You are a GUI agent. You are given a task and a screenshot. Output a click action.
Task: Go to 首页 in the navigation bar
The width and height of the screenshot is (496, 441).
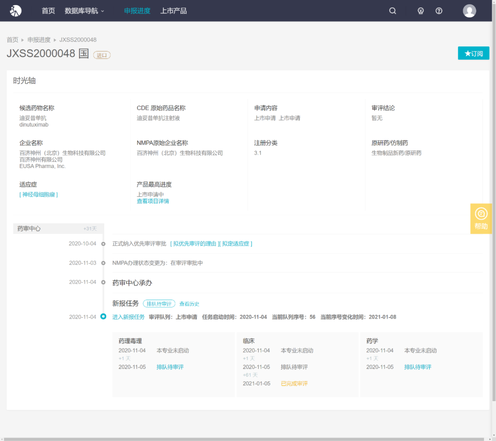click(x=48, y=11)
